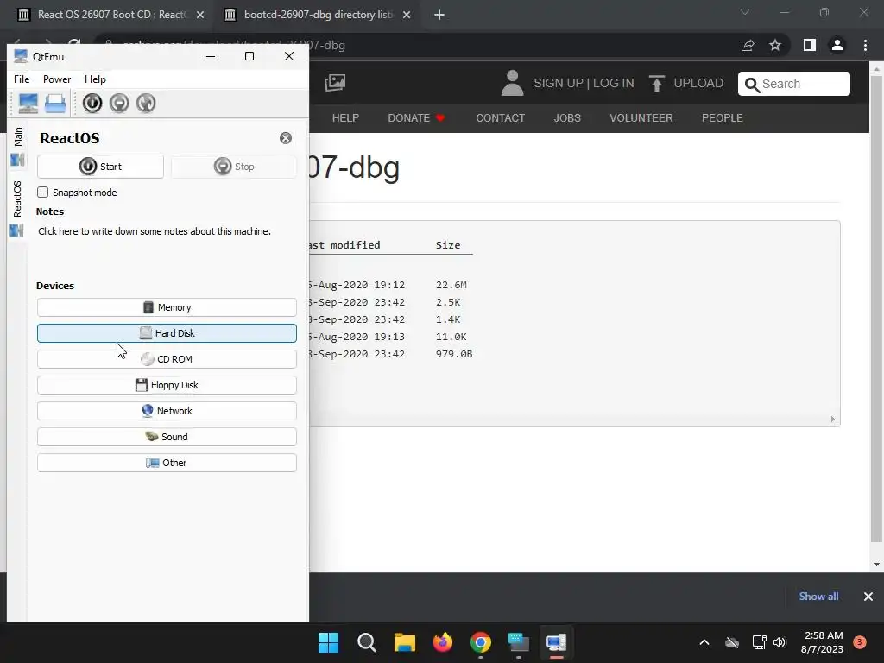Expand the Floppy Disk device settings

(x=167, y=385)
